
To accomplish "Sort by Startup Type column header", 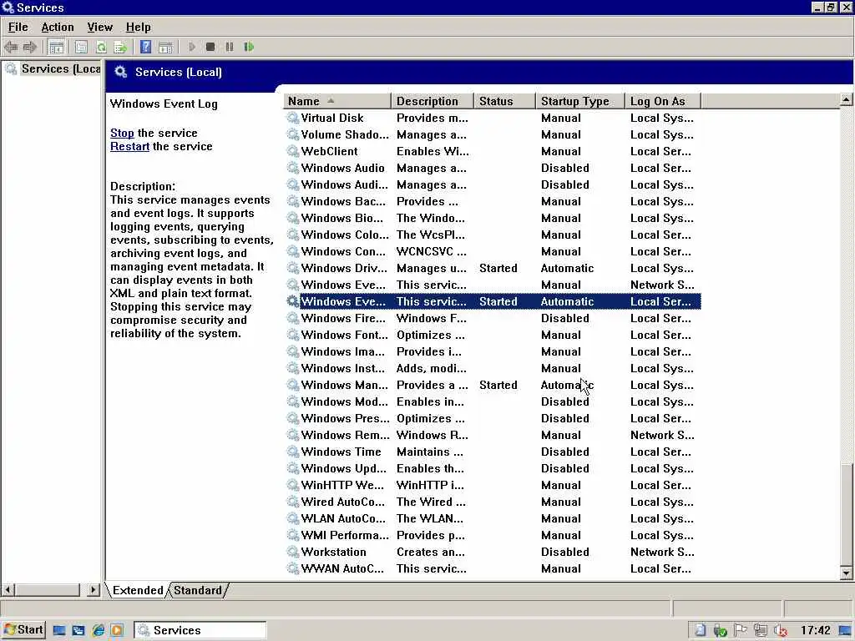I will click(x=580, y=101).
